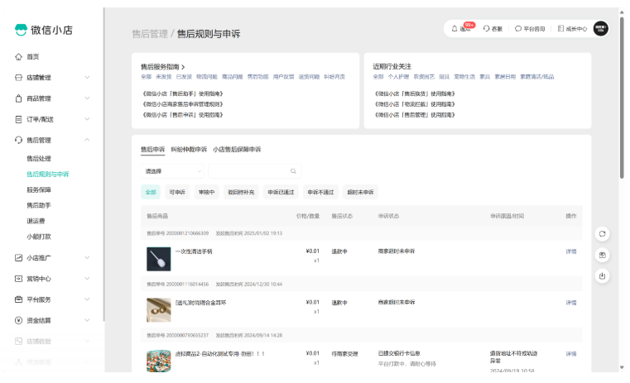Open 成长中心 from the top bar

(x=572, y=28)
